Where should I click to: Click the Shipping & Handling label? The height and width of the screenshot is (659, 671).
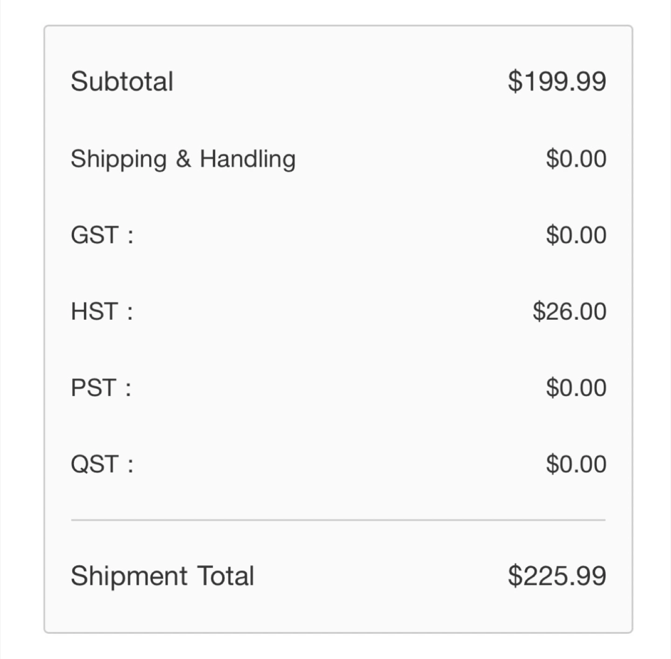tap(183, 159)
